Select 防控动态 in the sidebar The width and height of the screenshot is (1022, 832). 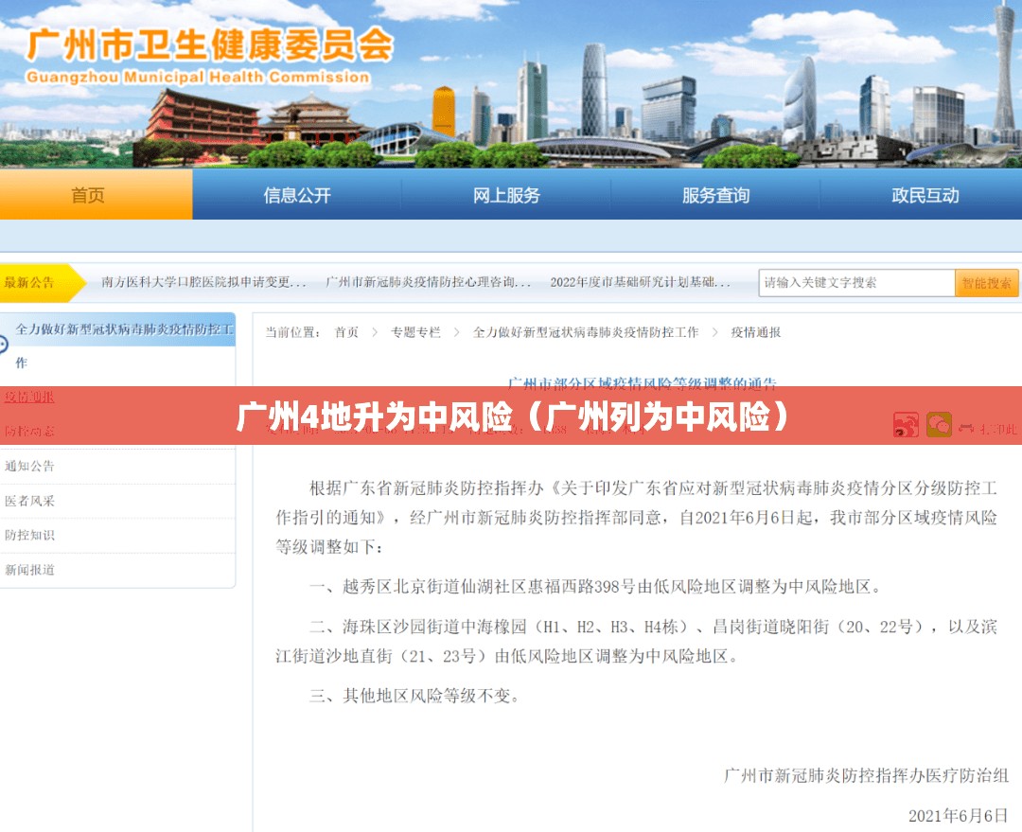tap(30, 431)
